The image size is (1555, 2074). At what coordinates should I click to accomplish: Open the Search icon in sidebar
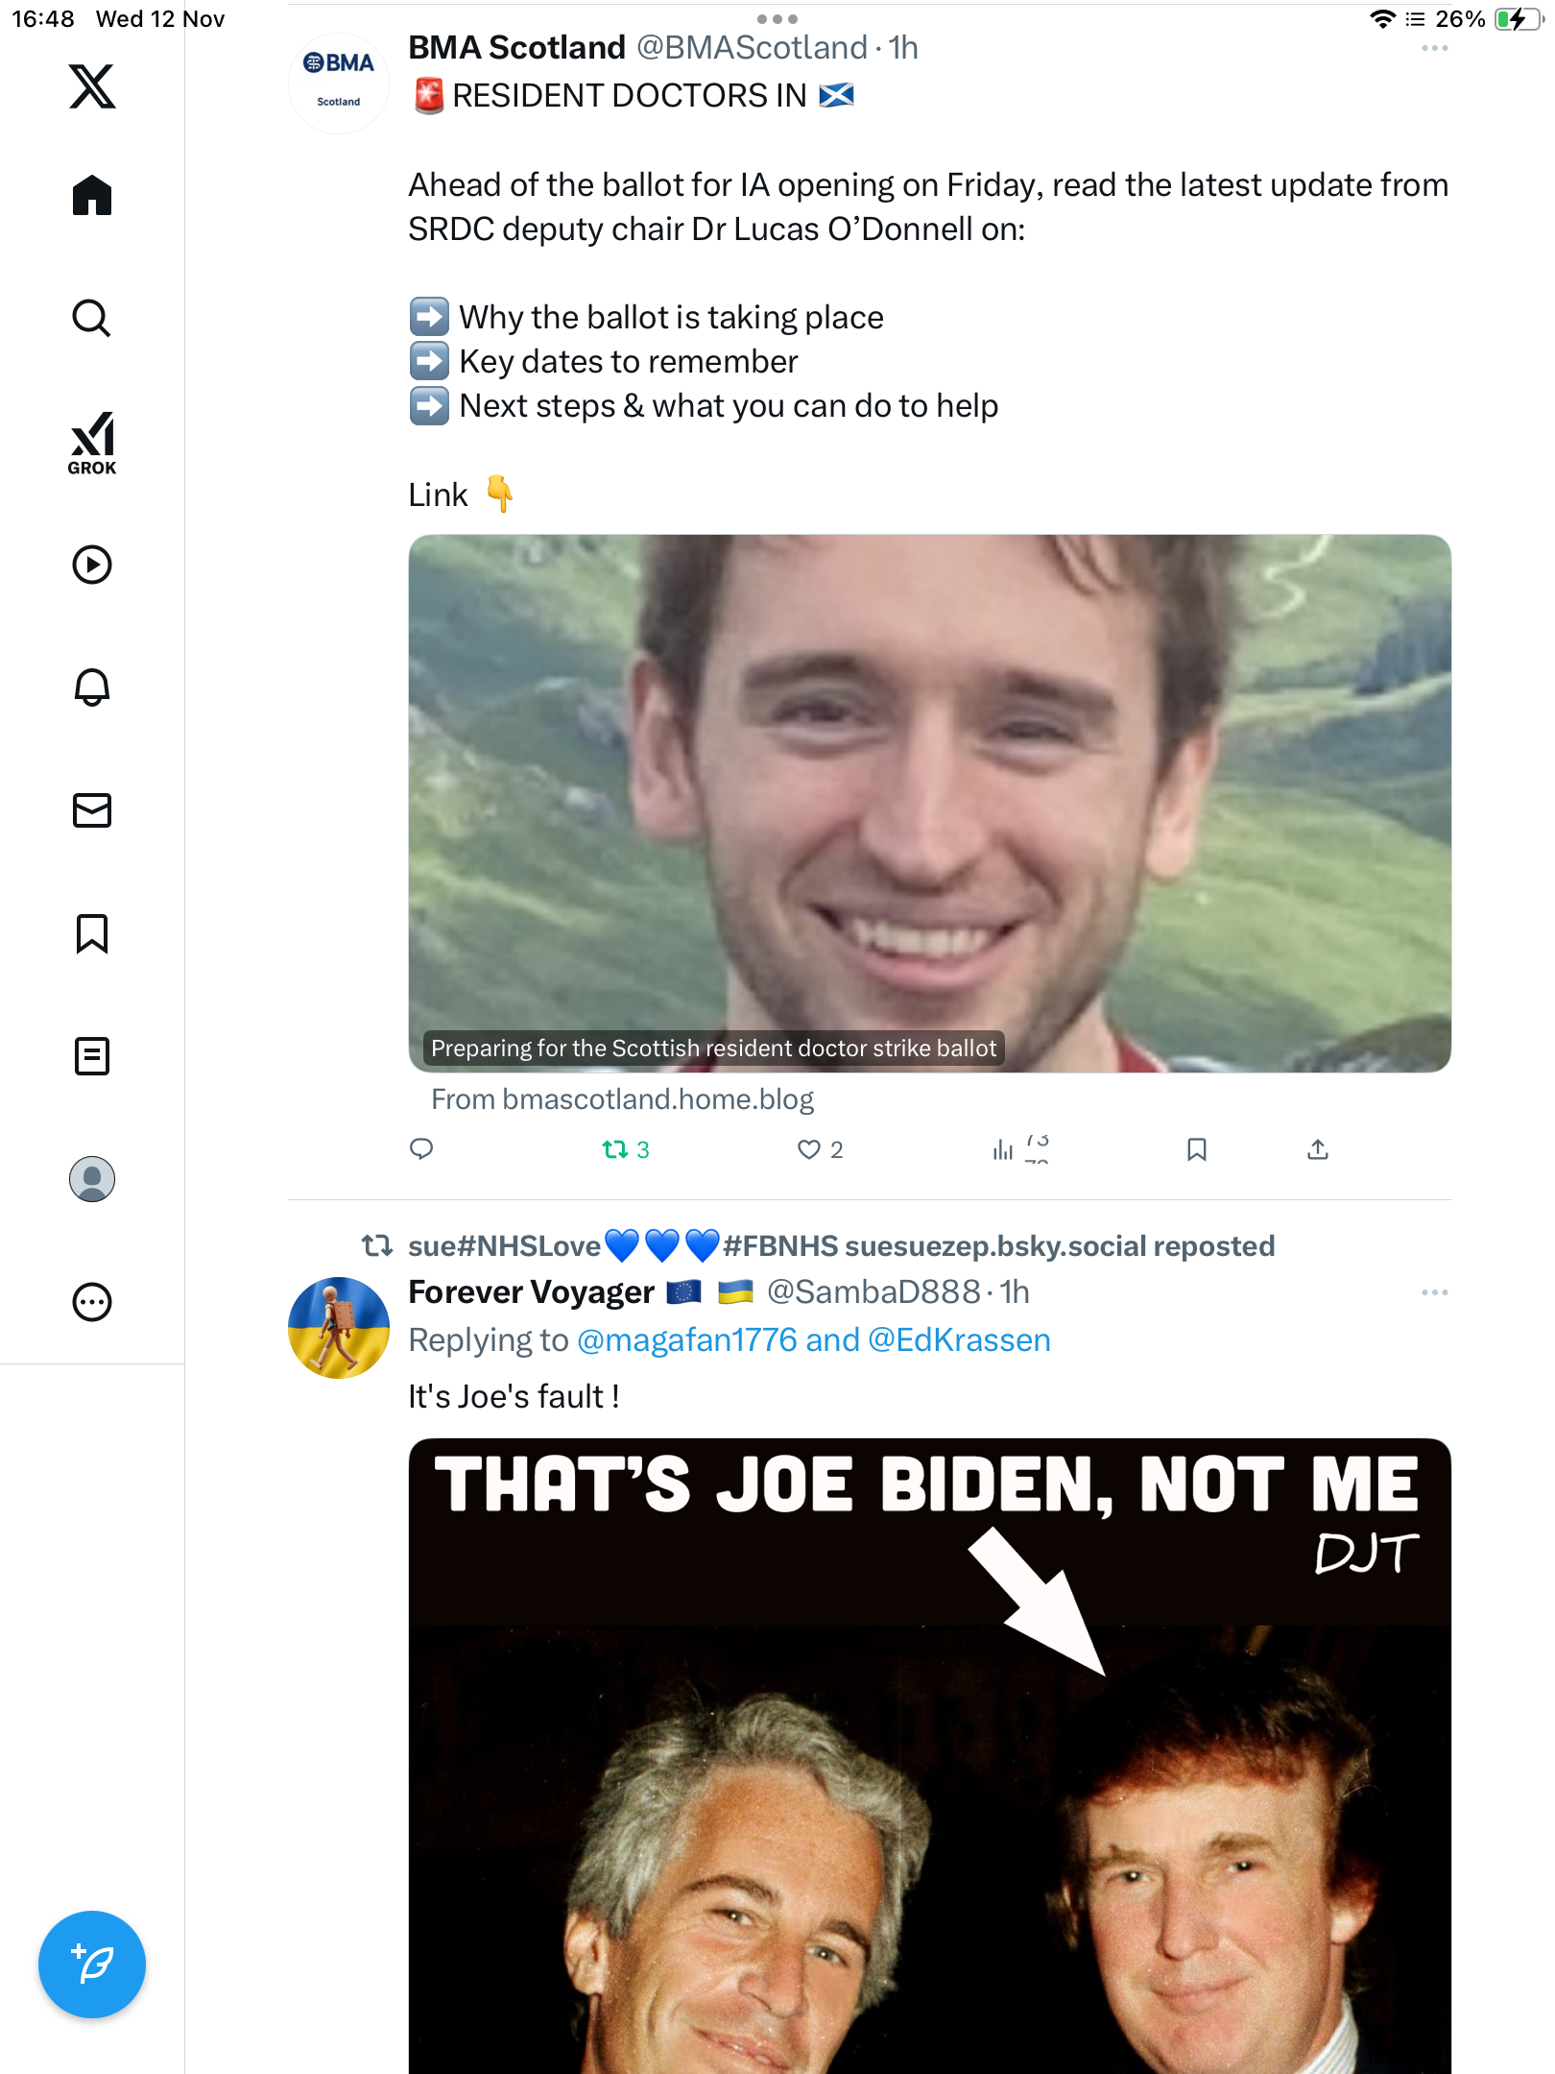[92, 319]
